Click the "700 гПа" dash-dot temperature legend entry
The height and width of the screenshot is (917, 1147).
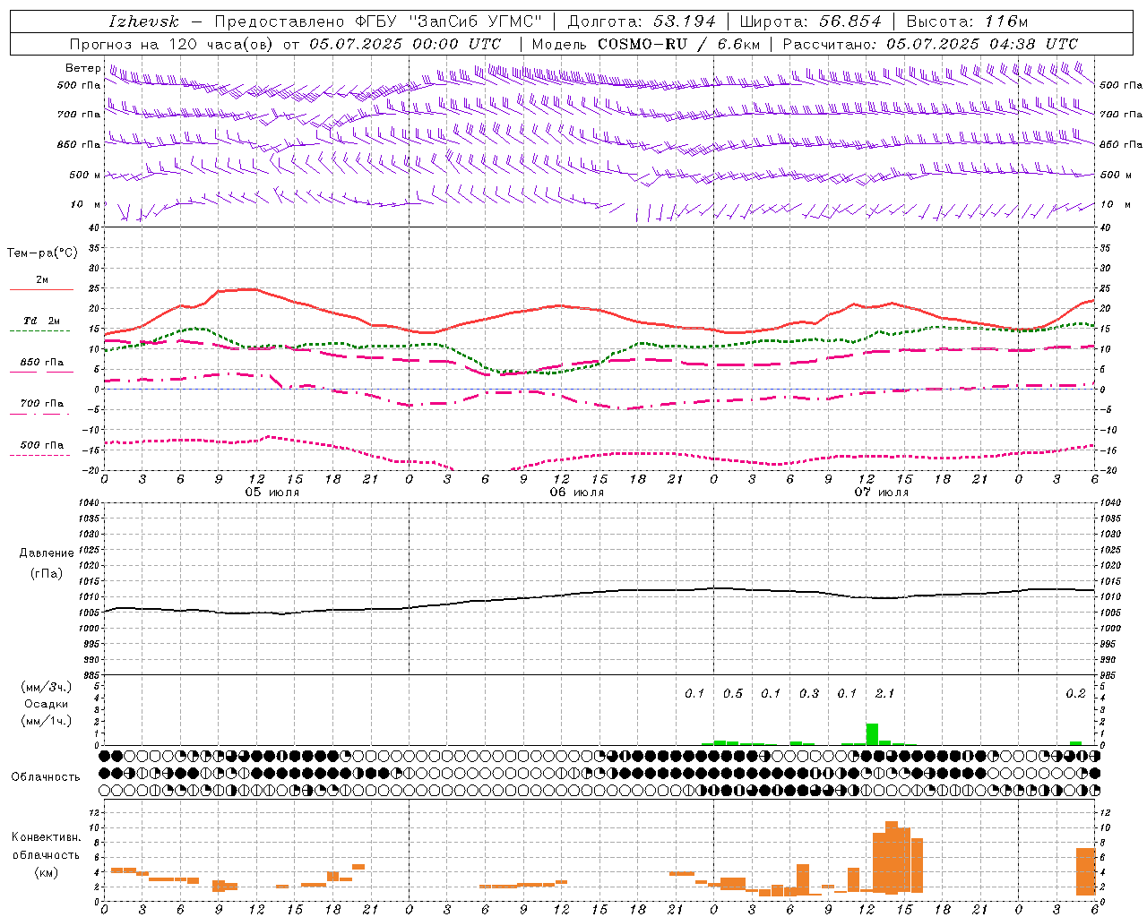(42, 405)
